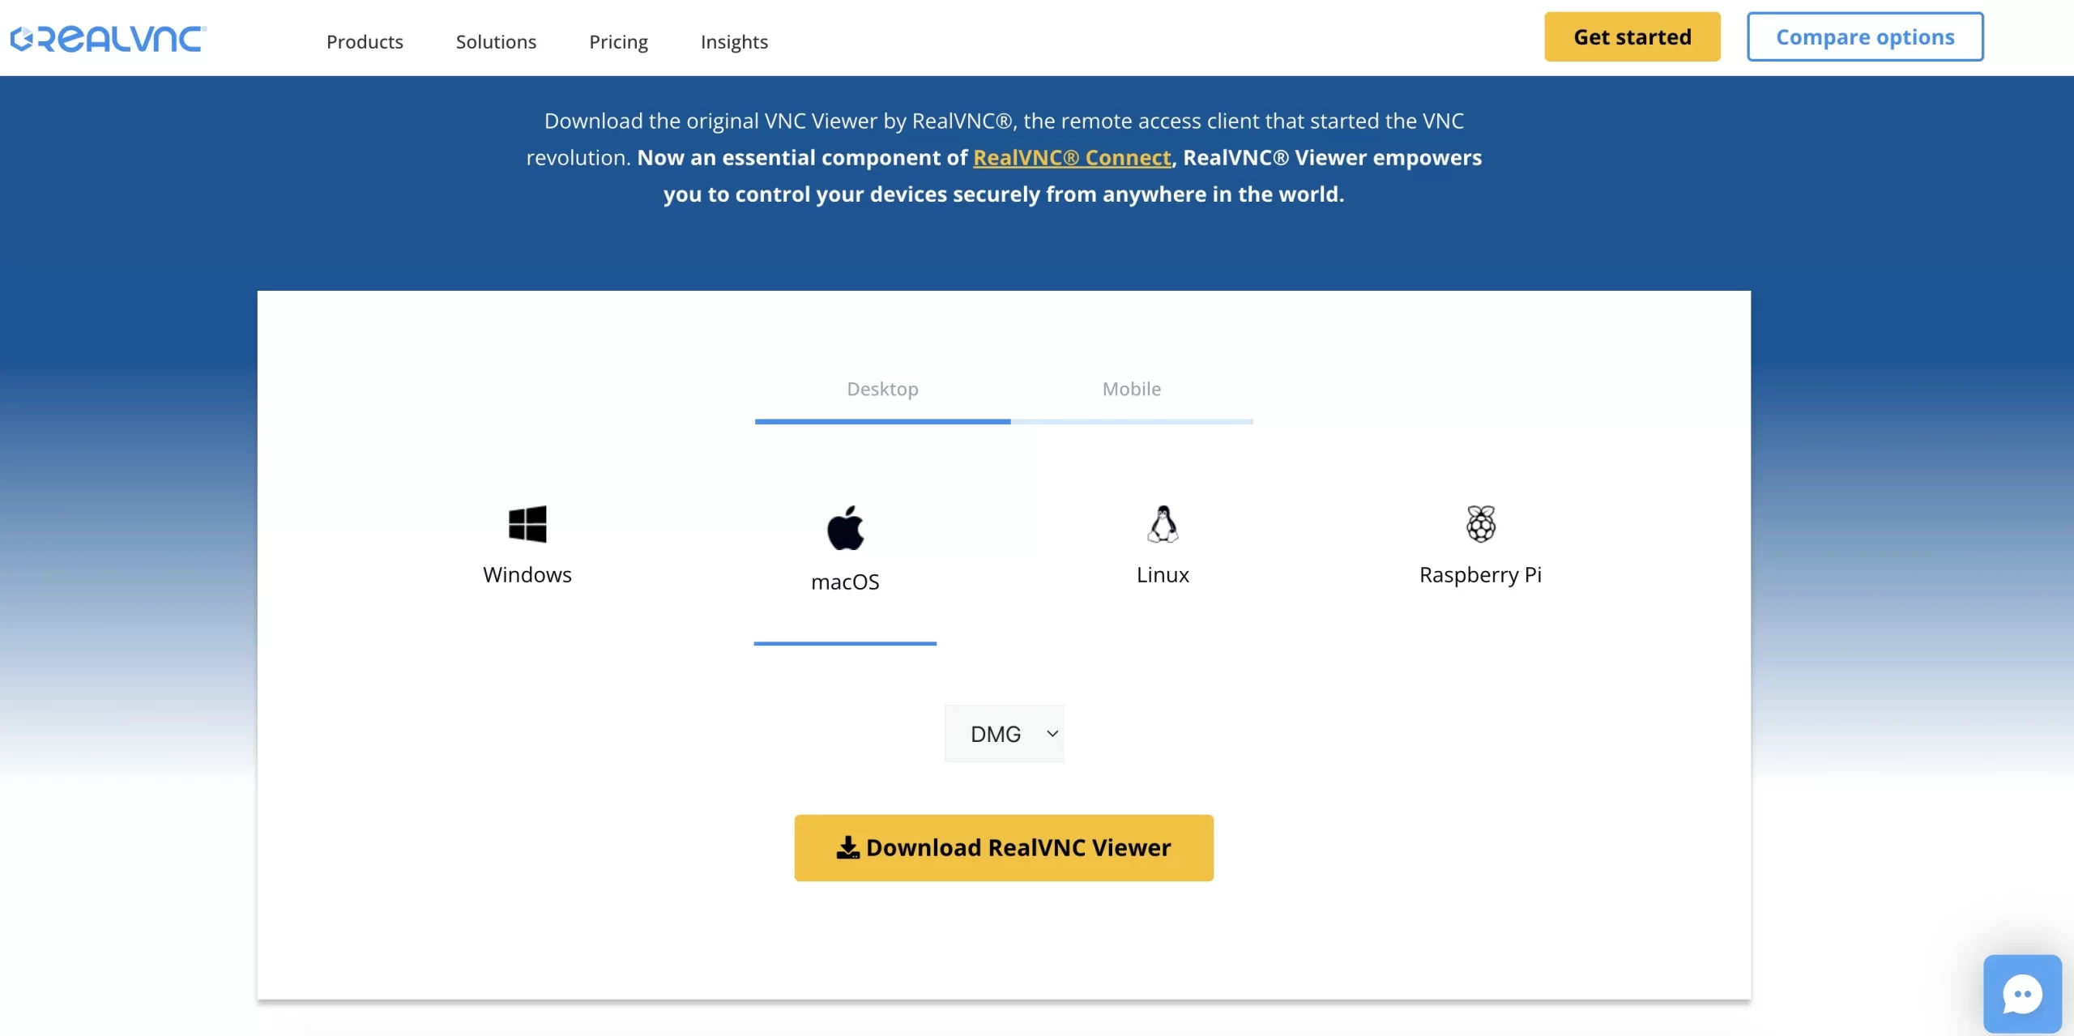This screenshot has width=2074, height=1036.
Task: Click the Windows label
Action: 527,574
